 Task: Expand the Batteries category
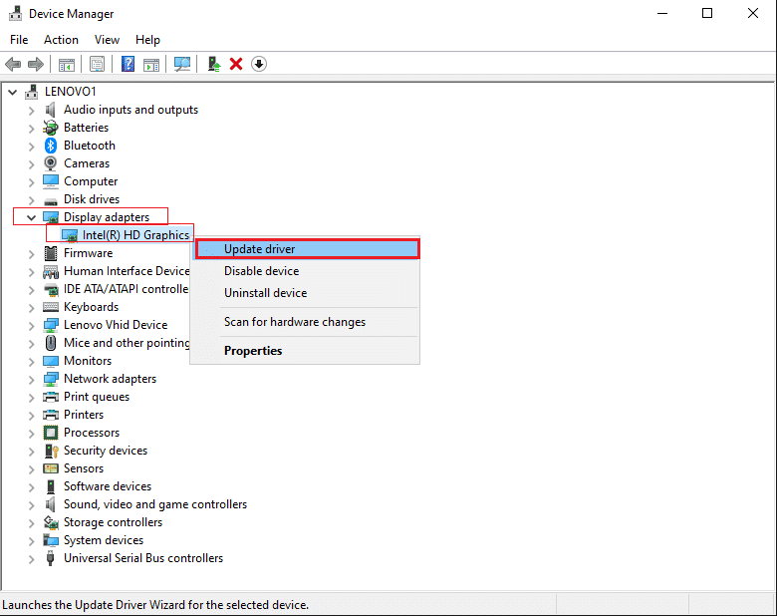(31, 128)
